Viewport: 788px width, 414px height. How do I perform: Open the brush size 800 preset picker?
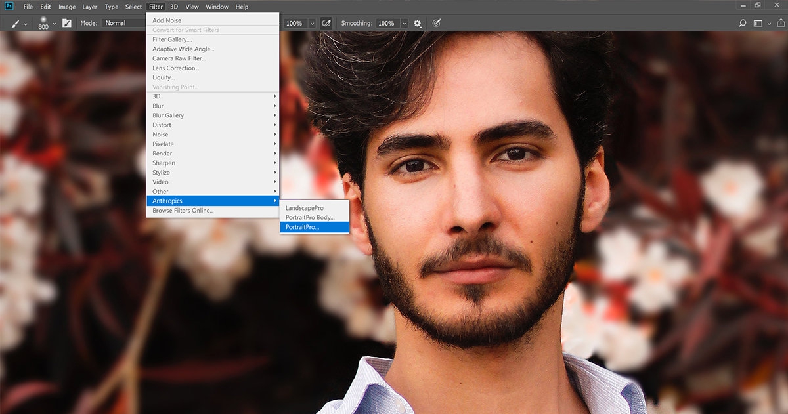(x=44, y=23)
